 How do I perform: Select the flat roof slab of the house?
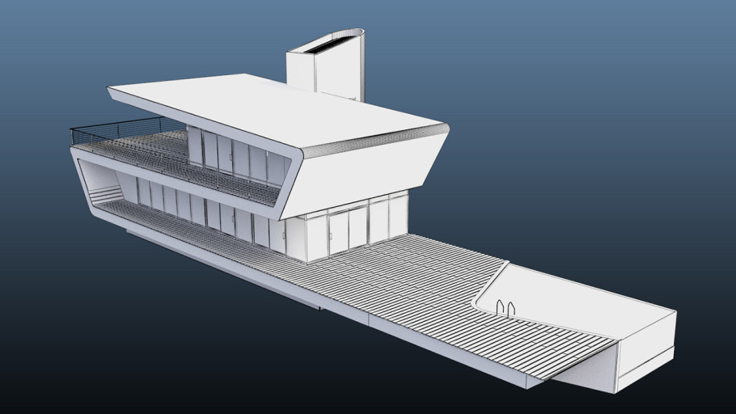click(x=277, y=109)
